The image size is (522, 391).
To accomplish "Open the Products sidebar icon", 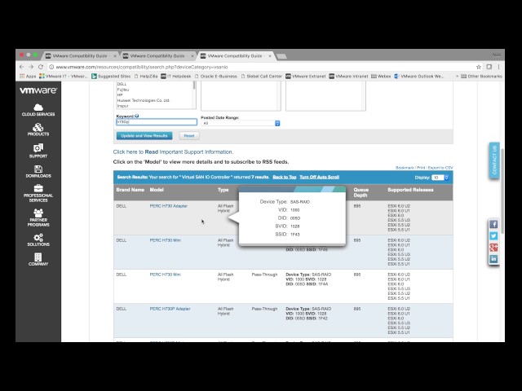I will 38,130.
